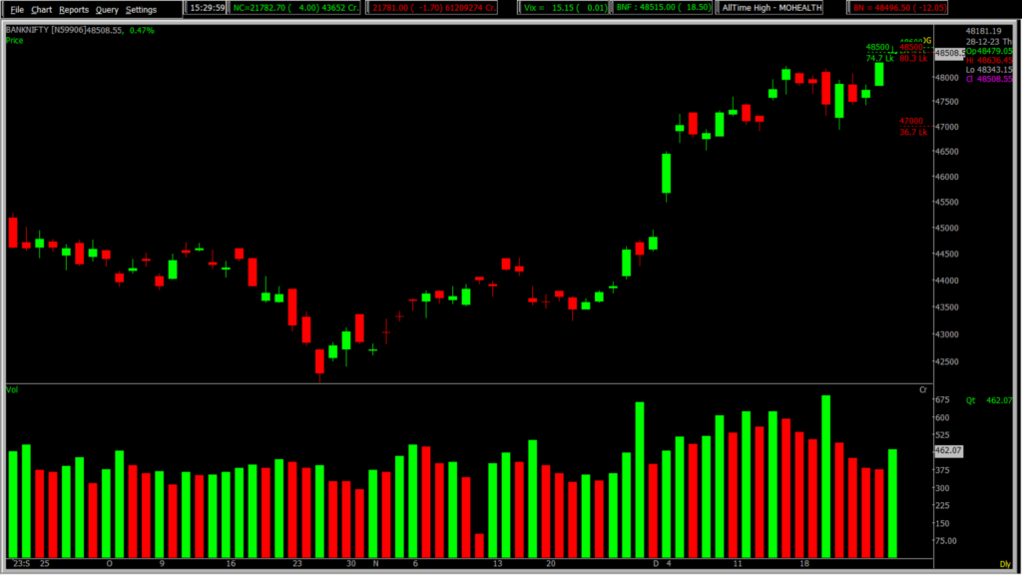Open the Settings menu
Screen dimensions: 1022x575
141,9
